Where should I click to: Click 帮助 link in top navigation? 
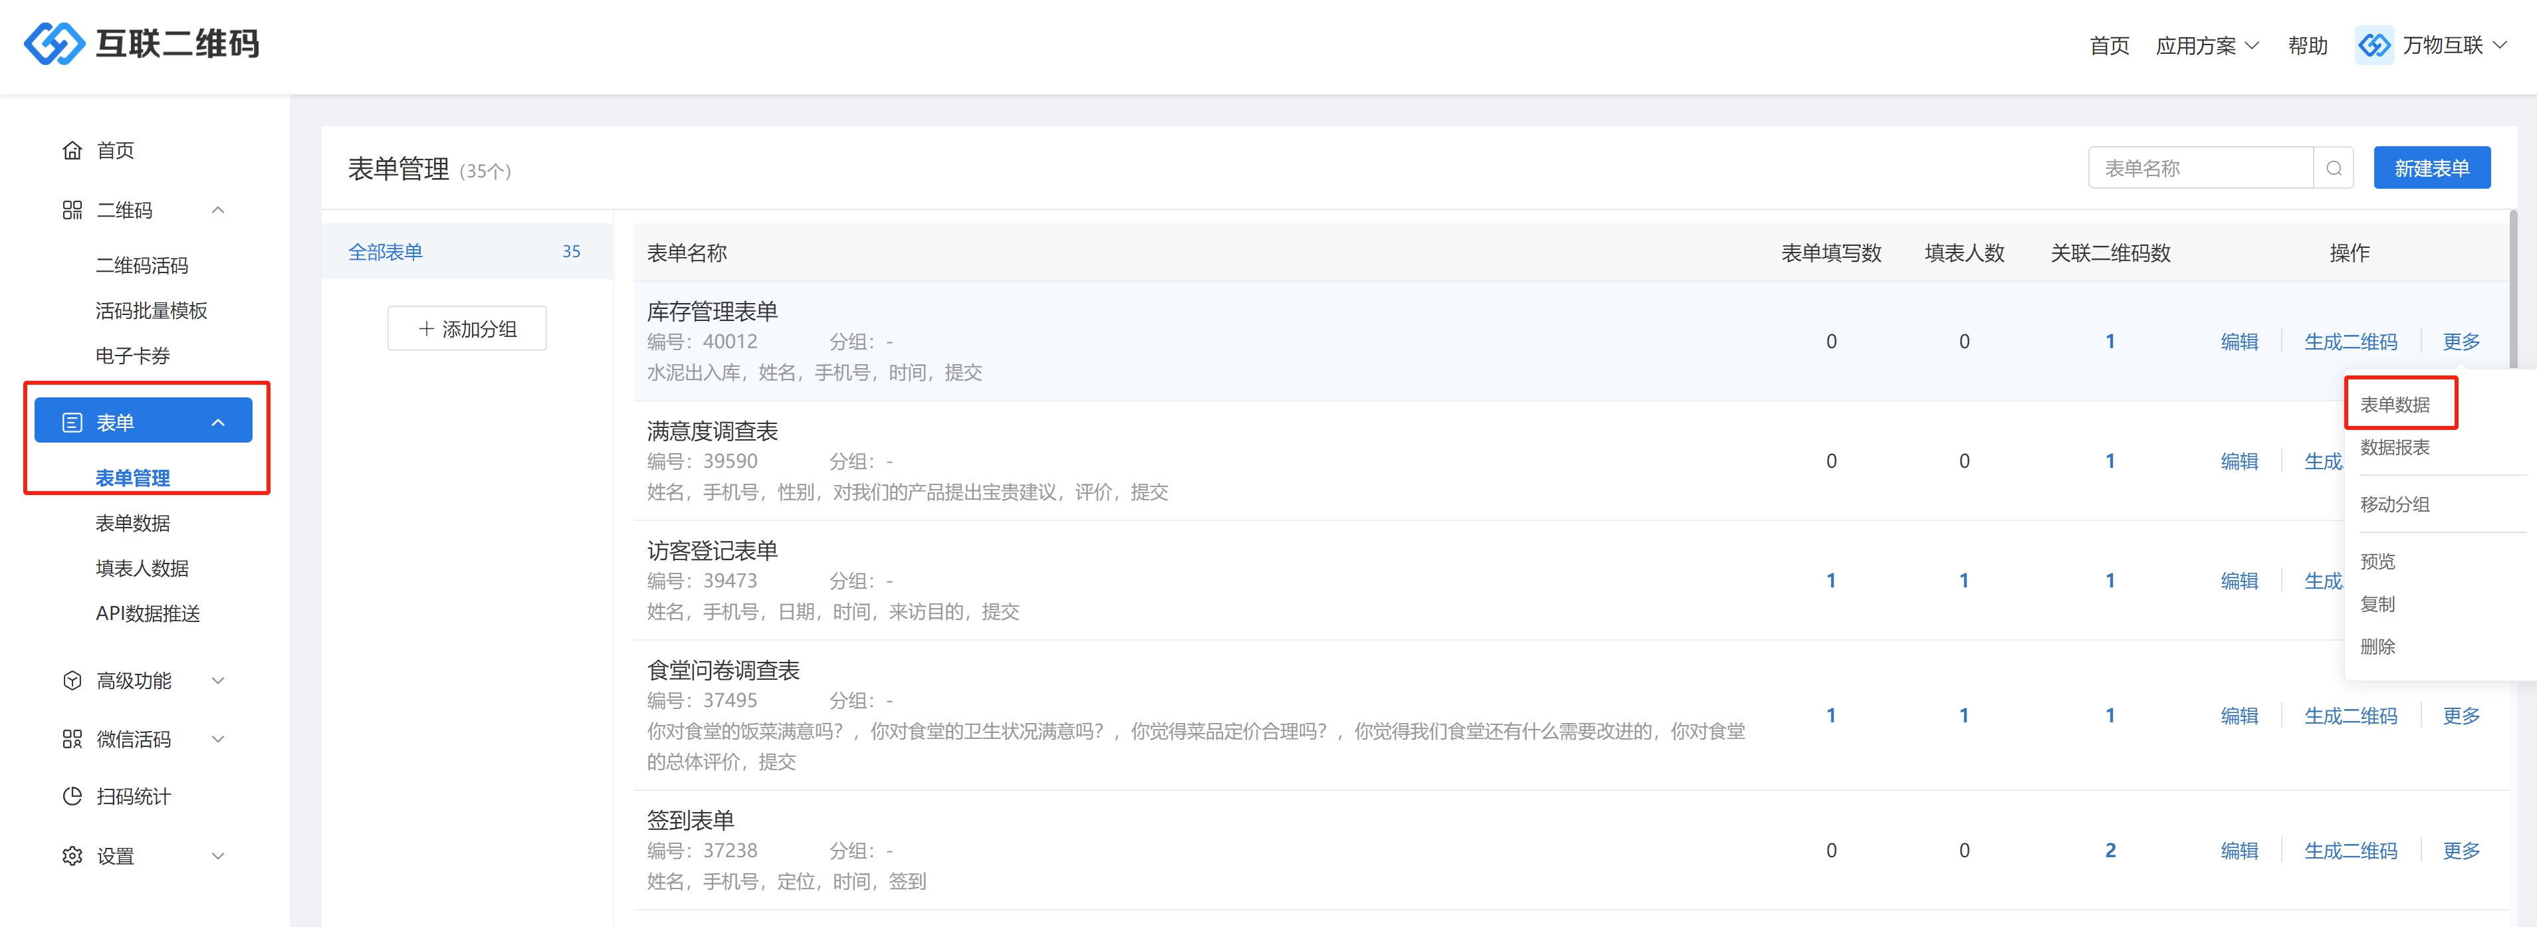pos(2306,45)
